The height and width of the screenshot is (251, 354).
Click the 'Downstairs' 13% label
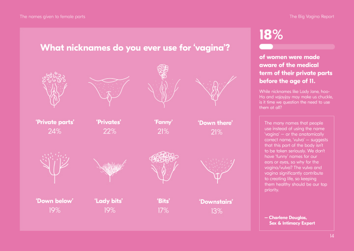tap(216, 206)
